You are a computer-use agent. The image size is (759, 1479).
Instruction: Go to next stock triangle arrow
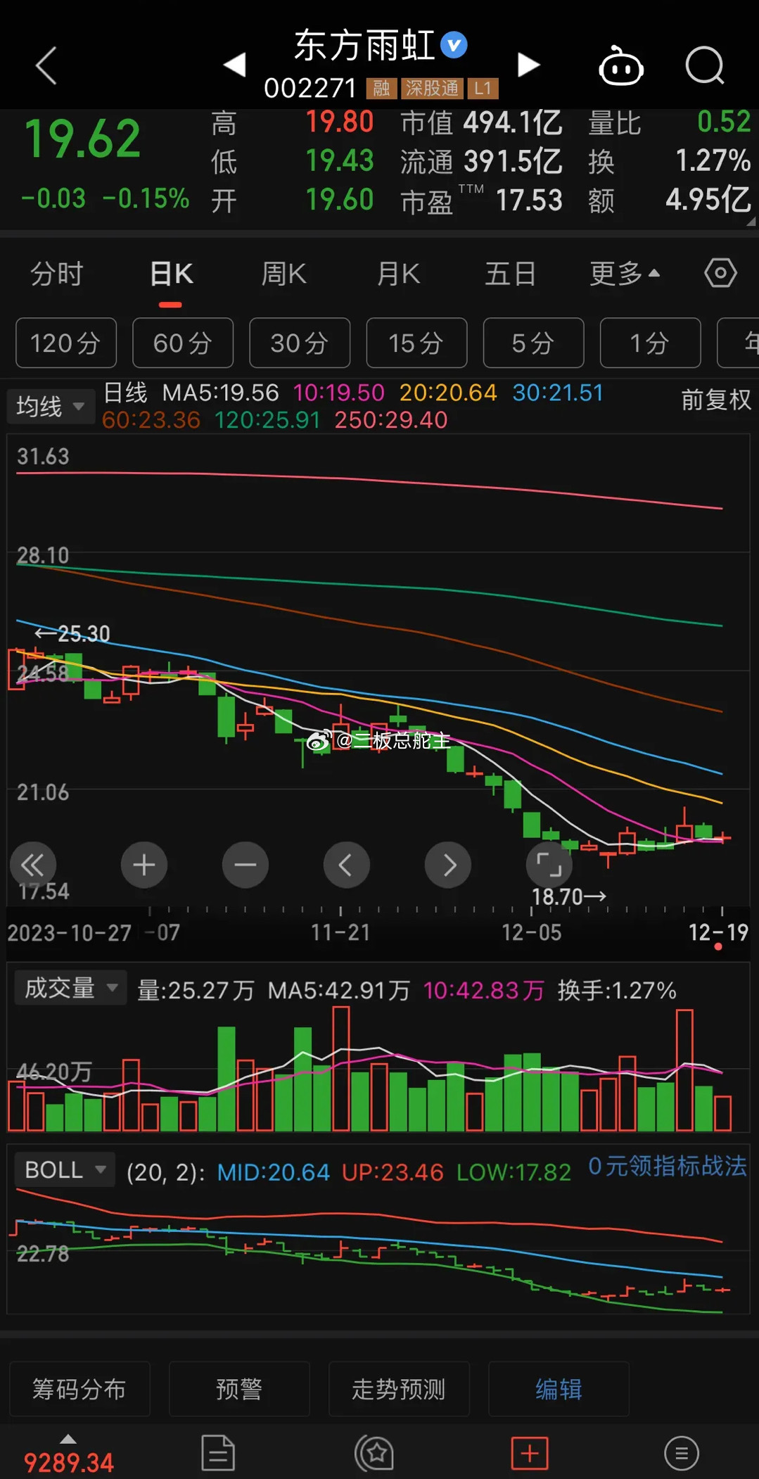click(x=528, y=65)
